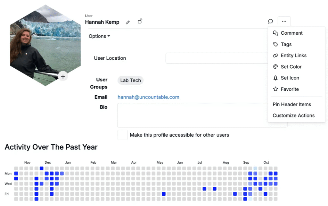Choose Comment in the actions menu
This screenshot has width=328, height=206.
pyautogui.click(x=291, y=33)
